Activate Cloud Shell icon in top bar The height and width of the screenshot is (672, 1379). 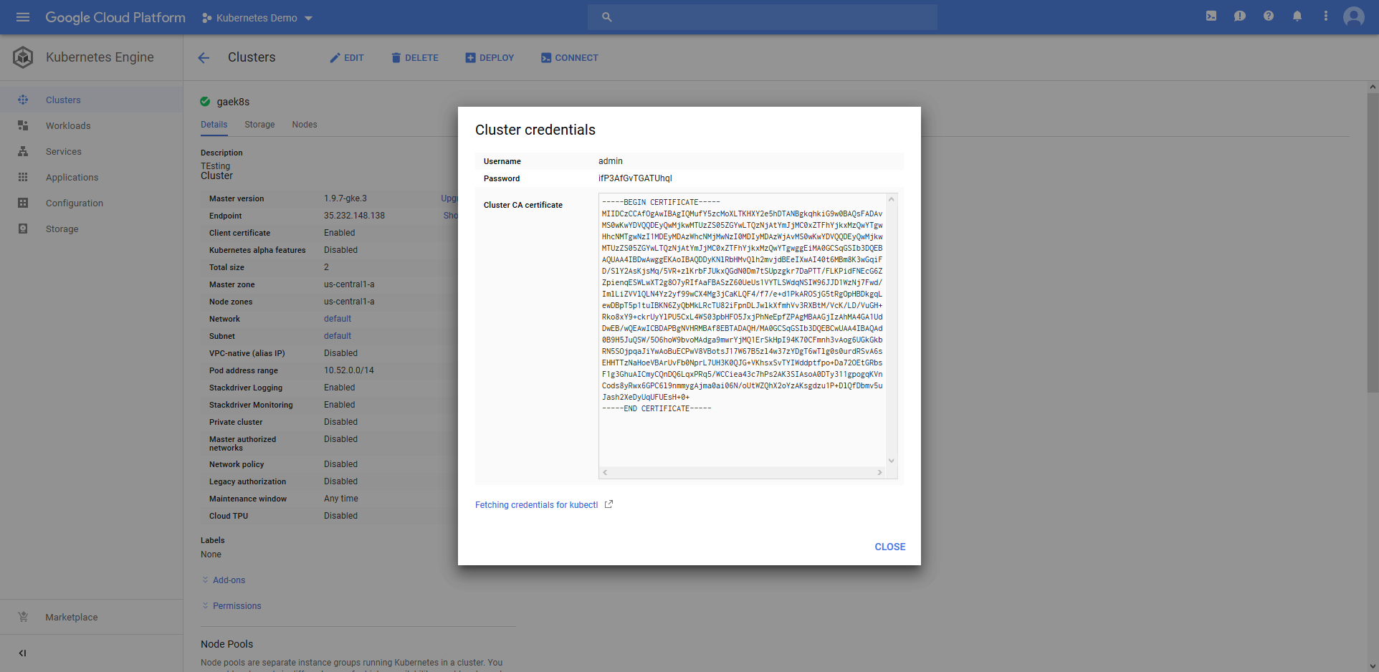[x=1211, y=16]
